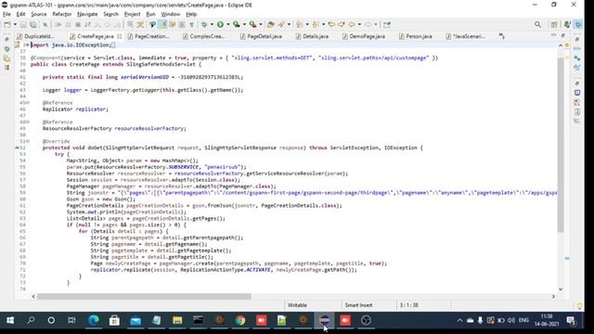
Task: Click the External Tools run icon
Action: (x=252, y=25)
